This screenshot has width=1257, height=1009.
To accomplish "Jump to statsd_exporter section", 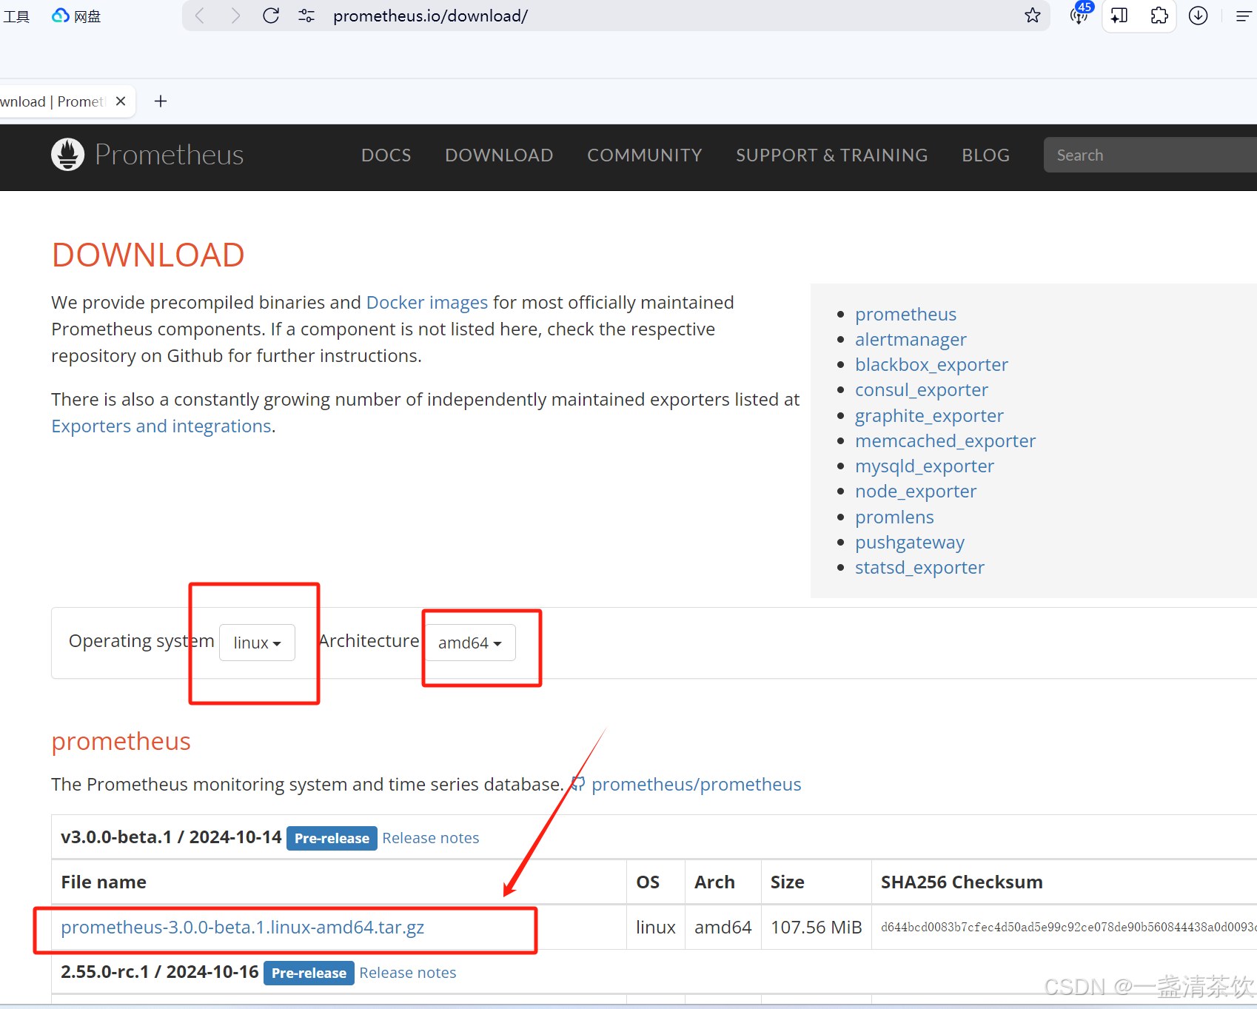I will (919, 567).
